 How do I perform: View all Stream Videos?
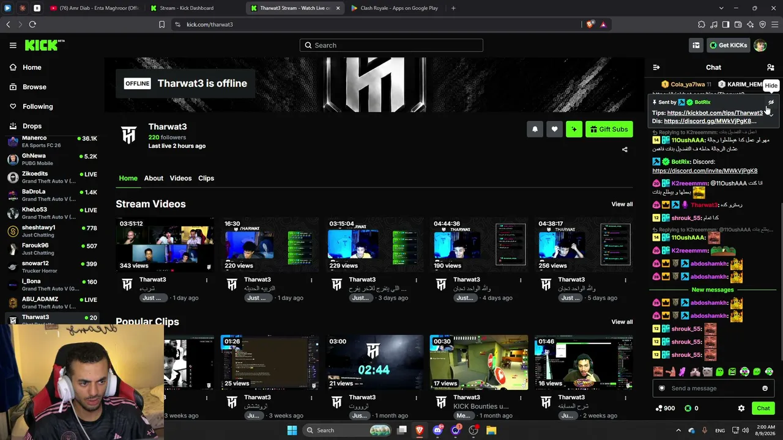click(622, 204)
